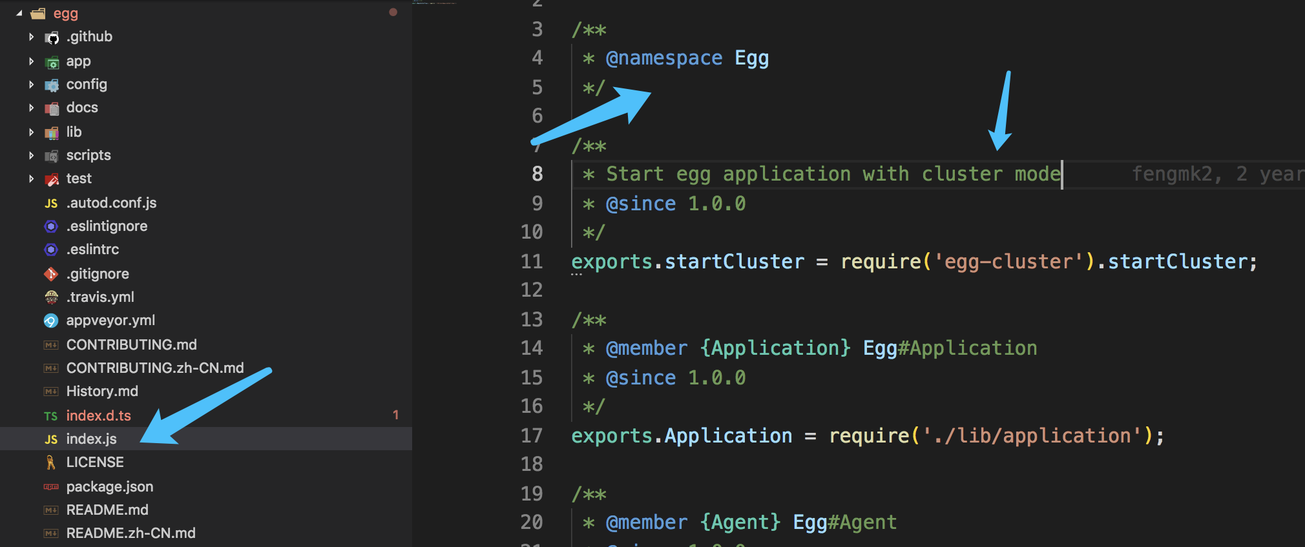Expand the scripts folder arrow

(31, 155)
